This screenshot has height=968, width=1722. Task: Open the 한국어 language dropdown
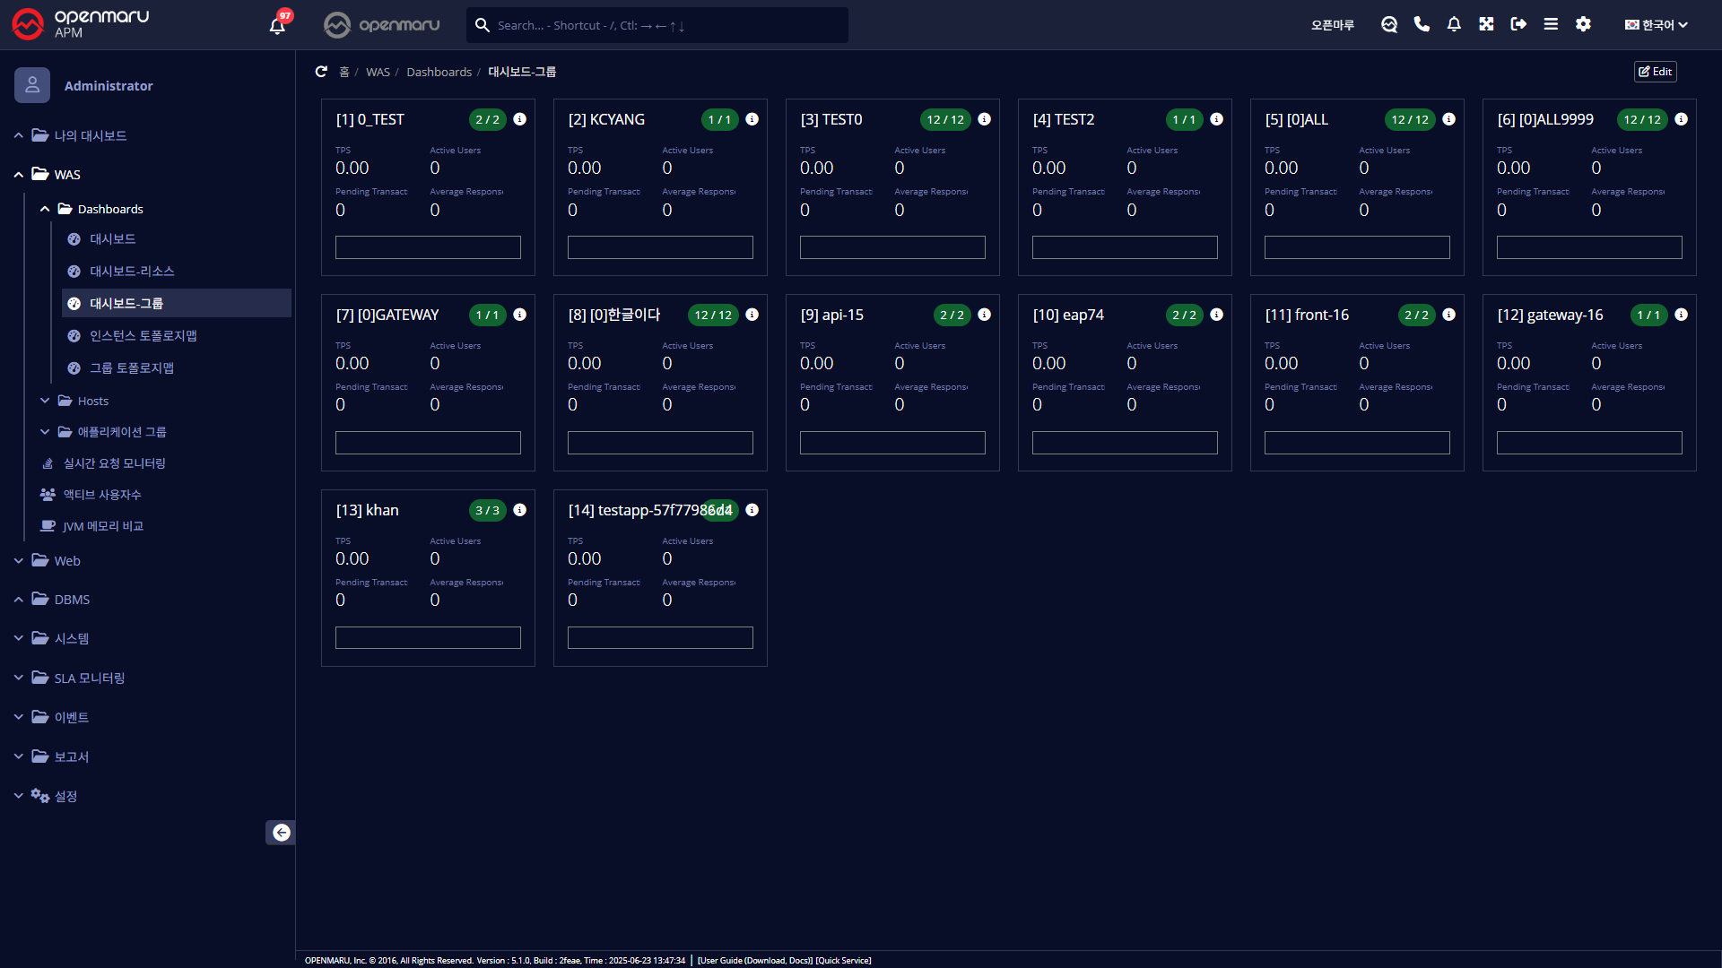(x=1656, y=25)
